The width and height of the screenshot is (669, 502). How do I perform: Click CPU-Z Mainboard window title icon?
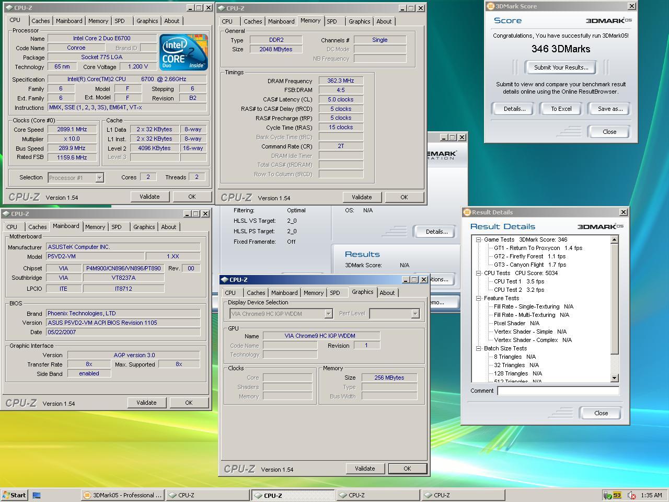coord(6,214)
